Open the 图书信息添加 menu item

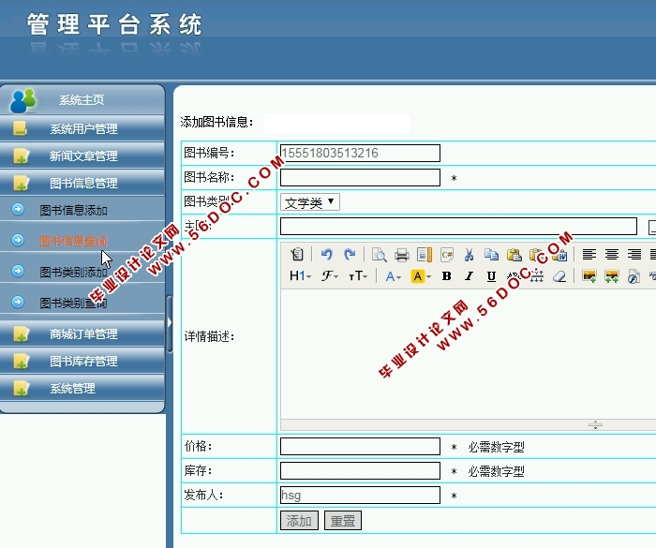pos(73,210)
